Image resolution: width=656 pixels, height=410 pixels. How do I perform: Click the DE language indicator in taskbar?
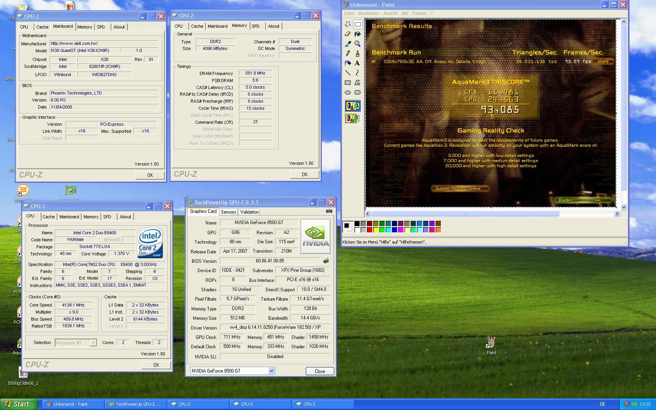click(602, 404)
